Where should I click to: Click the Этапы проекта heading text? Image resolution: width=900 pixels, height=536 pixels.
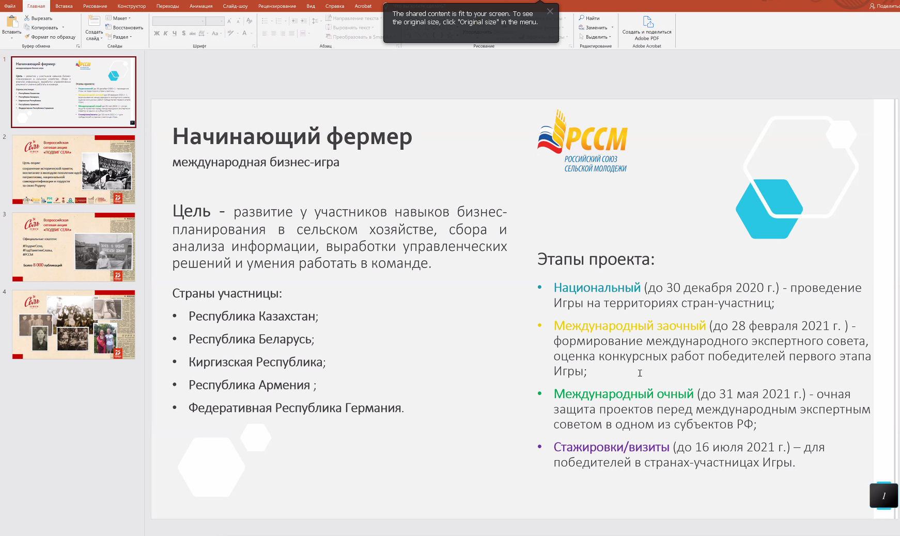pyautogui.click(x=596, y=259)
